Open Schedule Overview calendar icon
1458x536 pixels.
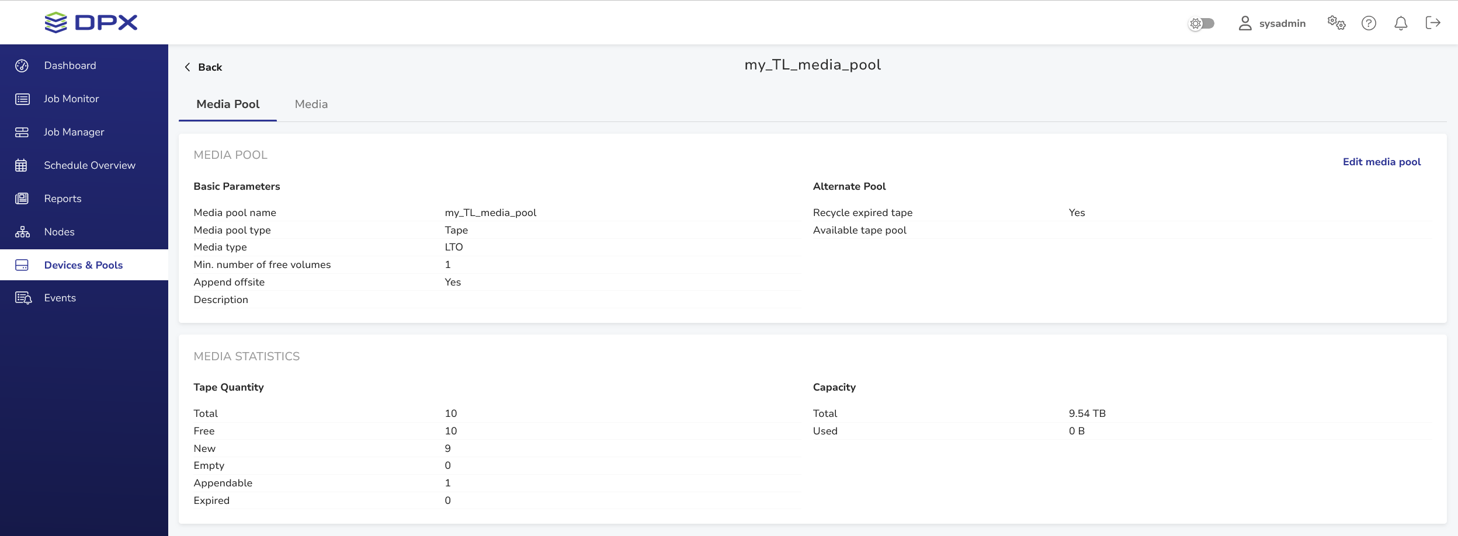coord(22,166)
